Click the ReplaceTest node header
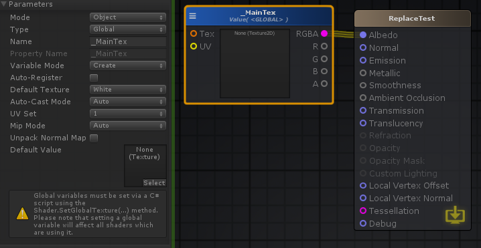This screenshot has height=248, width=481. pyautogui.click(x=412, y=18)
